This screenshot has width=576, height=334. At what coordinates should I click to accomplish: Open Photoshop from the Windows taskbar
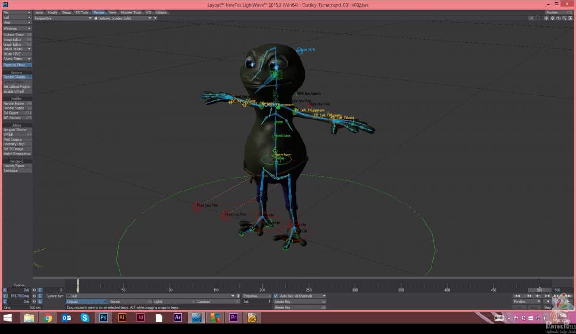[x=103, y=318]
